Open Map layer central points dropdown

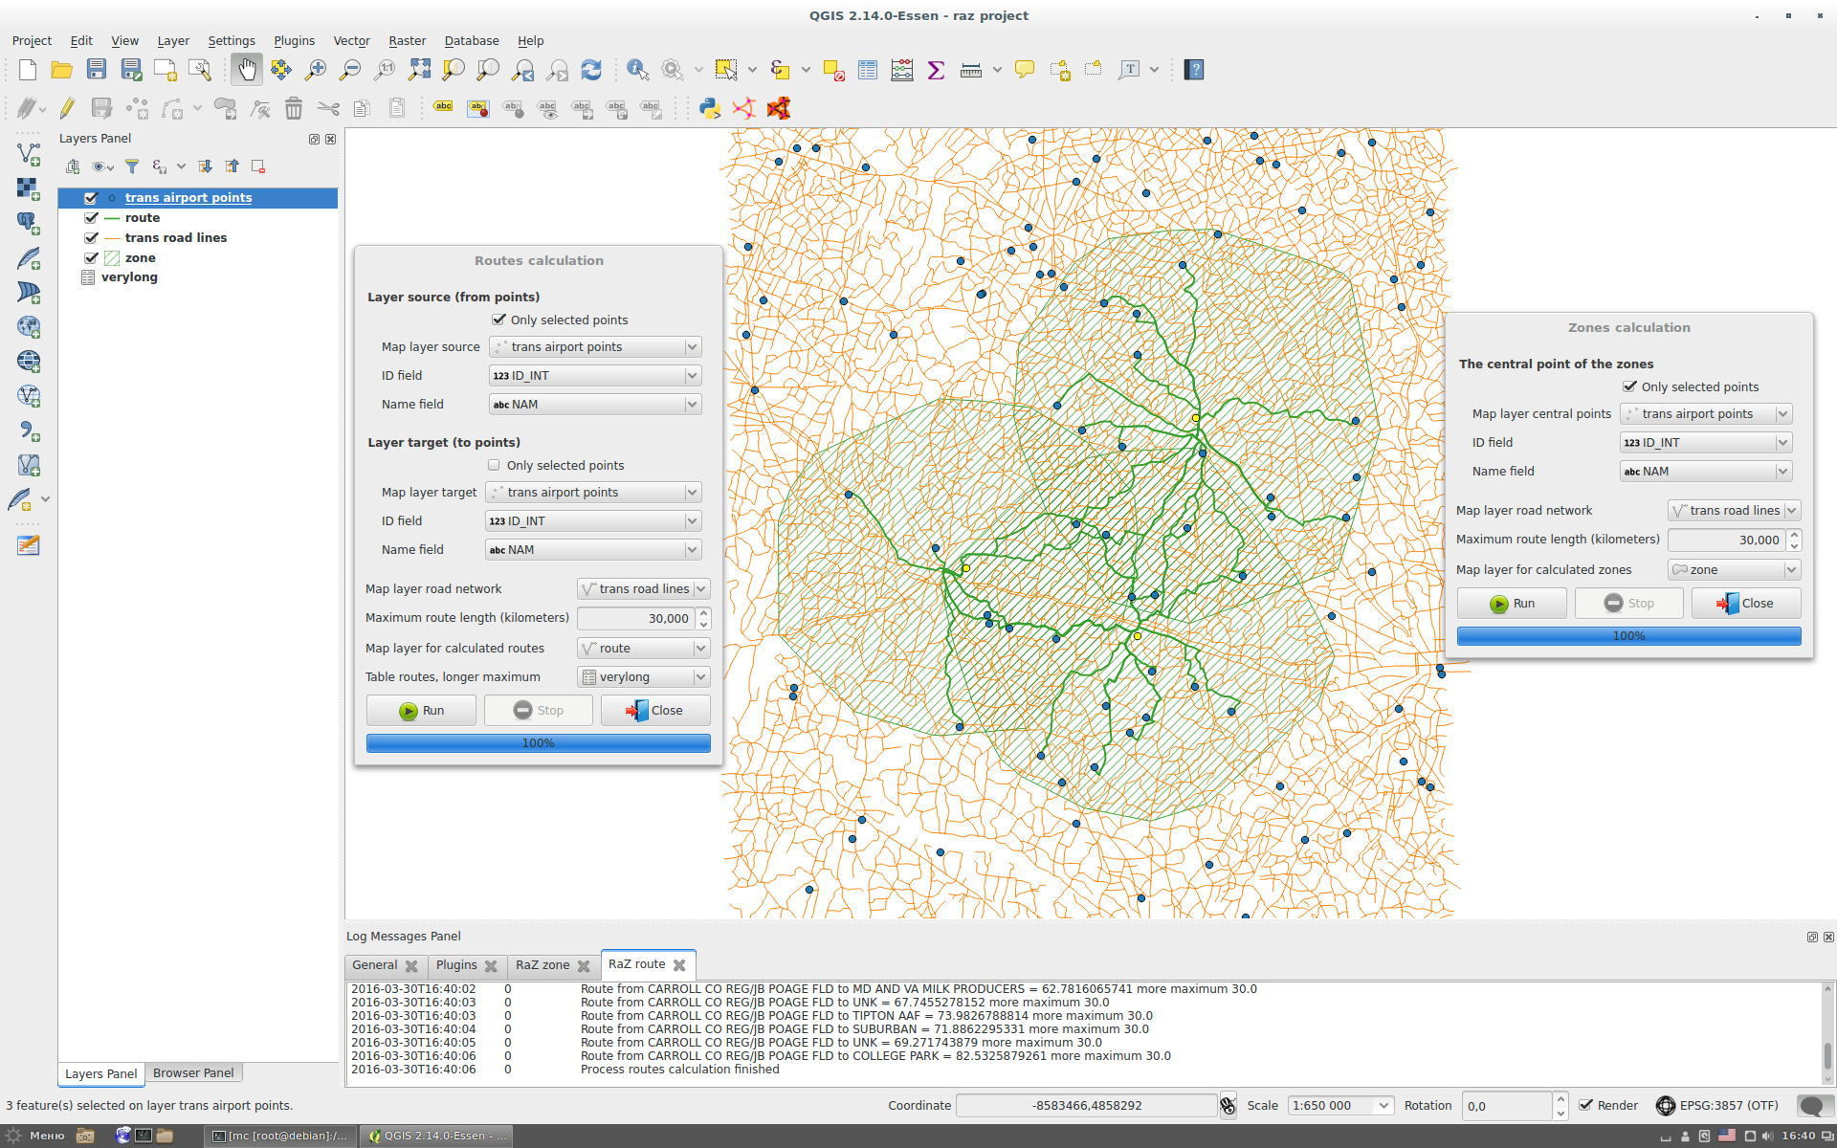(x=1706, y=414)
